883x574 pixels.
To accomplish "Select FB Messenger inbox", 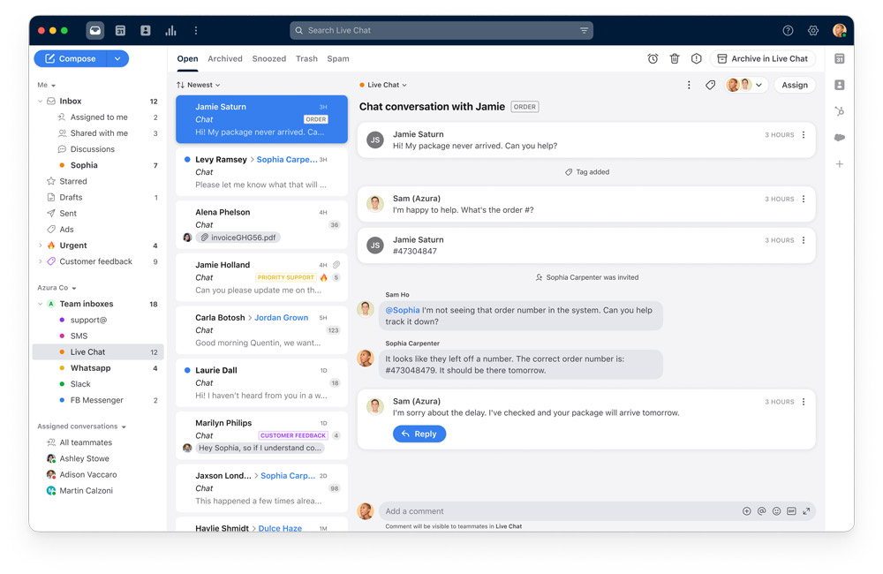I will (x=99, y=401).
